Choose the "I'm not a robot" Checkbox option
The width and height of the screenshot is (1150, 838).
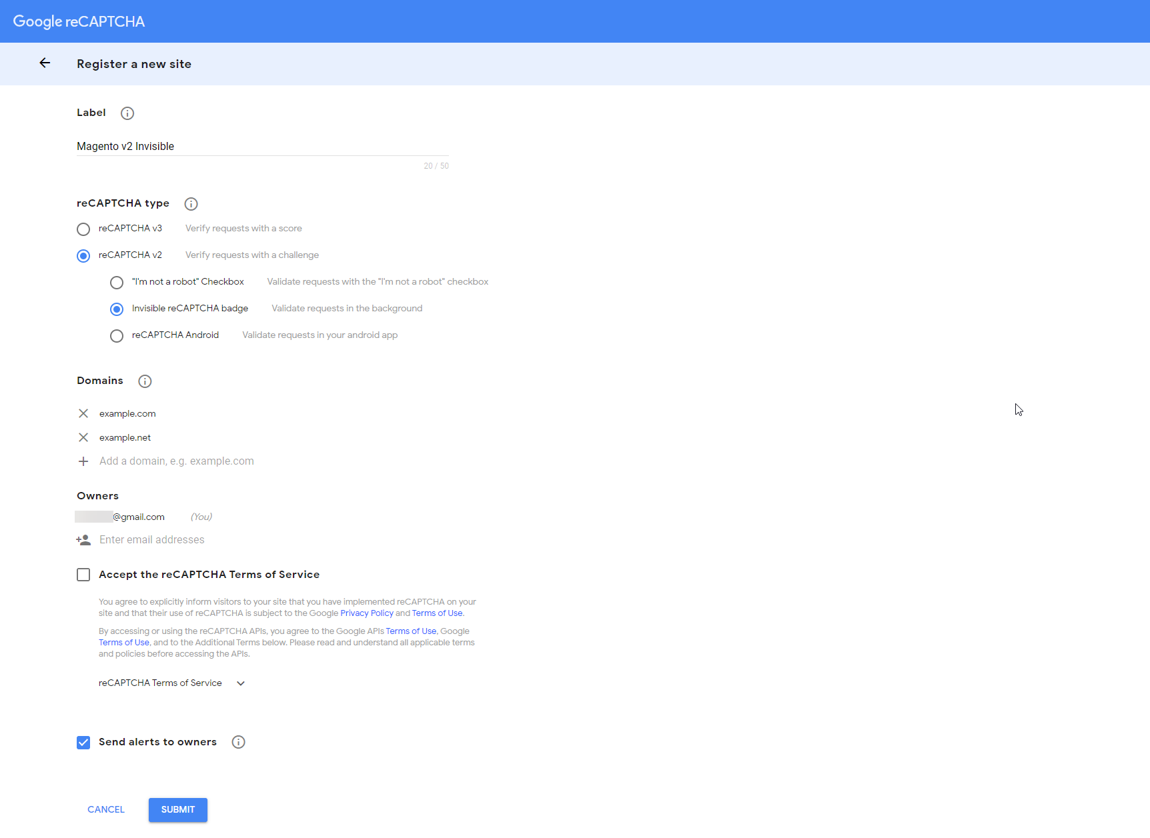(117, 283)
